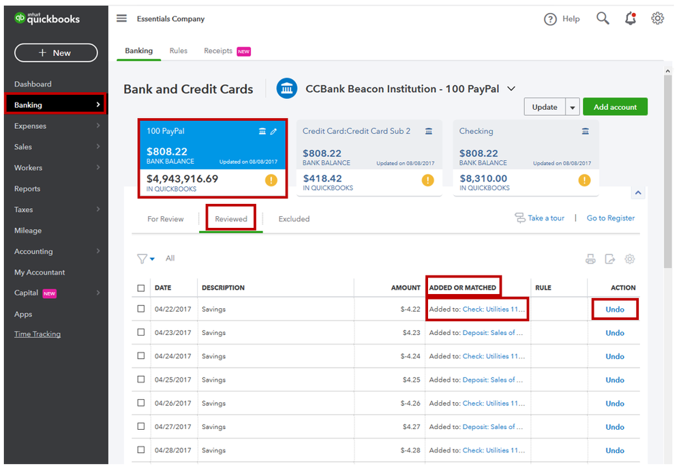Check the 04/22/2017 transaction checkbox

140,309
